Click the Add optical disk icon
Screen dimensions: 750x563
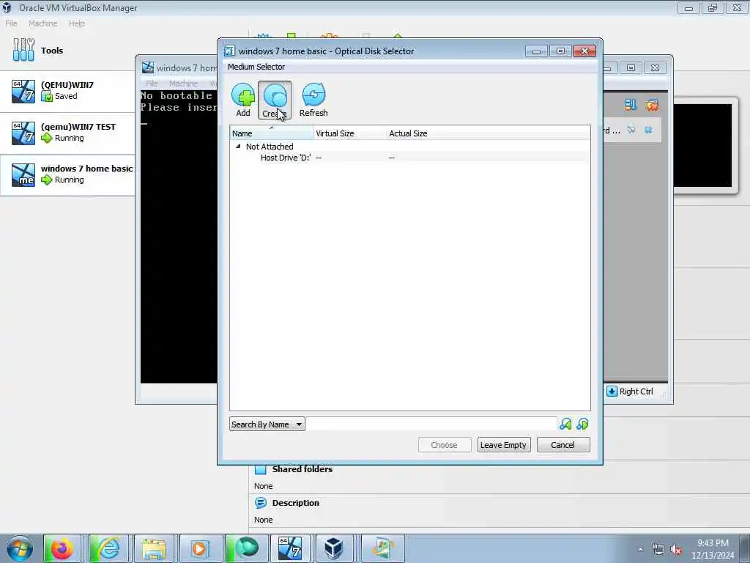click(243, 95)
